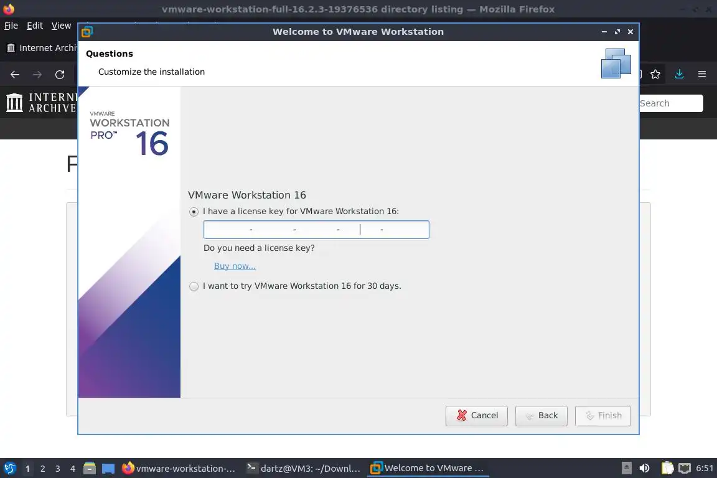
Task: Go back a page in Firefox
Action: pos(15,75)
